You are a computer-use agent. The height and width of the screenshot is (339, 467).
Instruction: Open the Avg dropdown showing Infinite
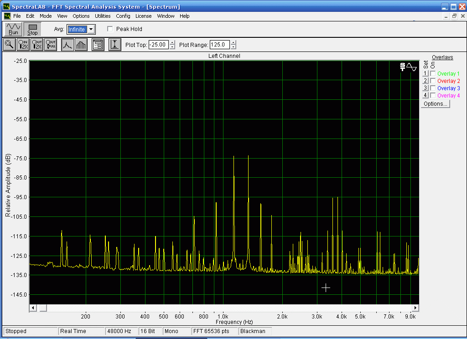click(91, 29)
